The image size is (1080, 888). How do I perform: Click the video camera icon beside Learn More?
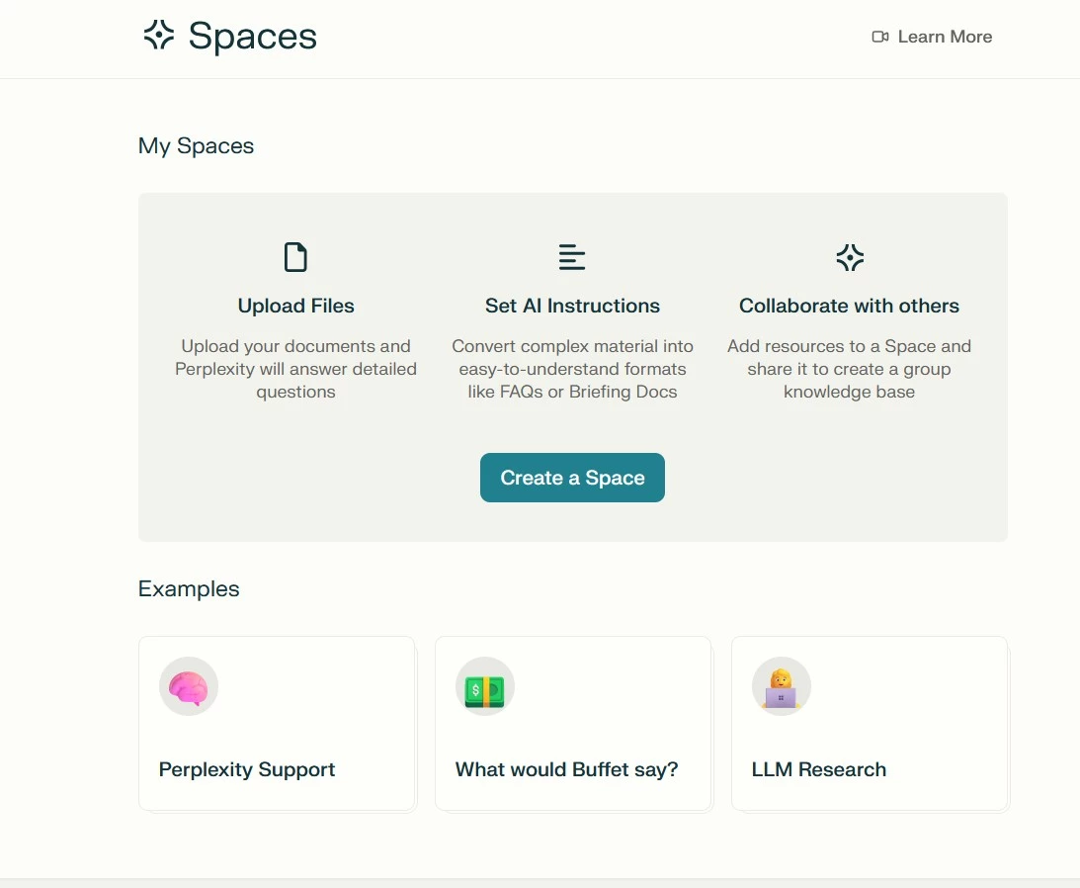coord(880,37)
